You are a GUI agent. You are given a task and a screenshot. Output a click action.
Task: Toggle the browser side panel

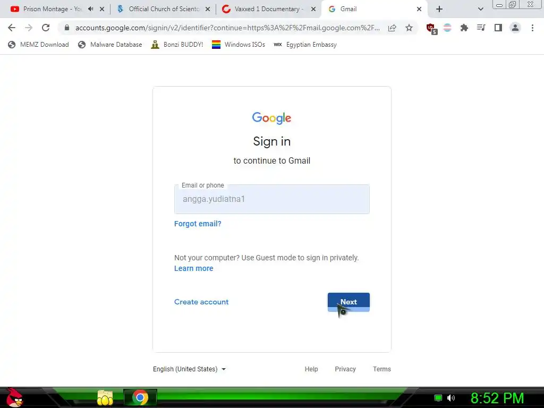[498, 28]
